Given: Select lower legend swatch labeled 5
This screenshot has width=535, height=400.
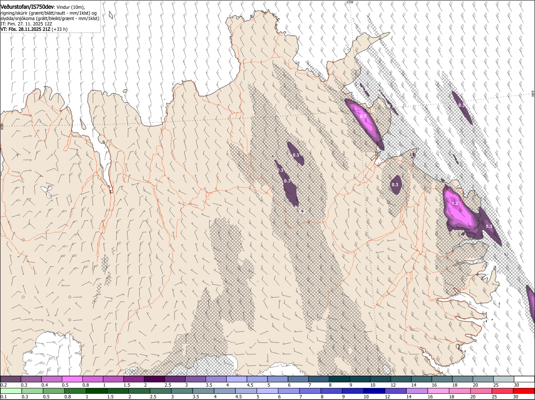Looking at the screenshot, I should (267, 391).
